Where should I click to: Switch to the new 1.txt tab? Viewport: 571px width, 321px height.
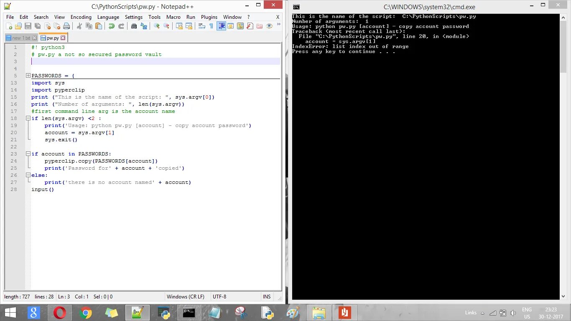[x=21, y=38]
